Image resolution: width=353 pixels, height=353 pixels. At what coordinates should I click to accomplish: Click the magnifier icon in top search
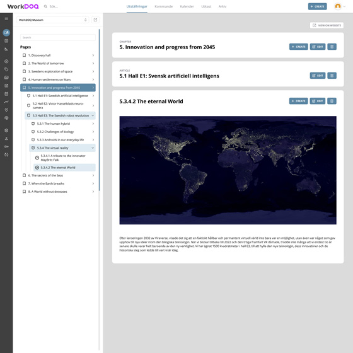coord(45,6)
